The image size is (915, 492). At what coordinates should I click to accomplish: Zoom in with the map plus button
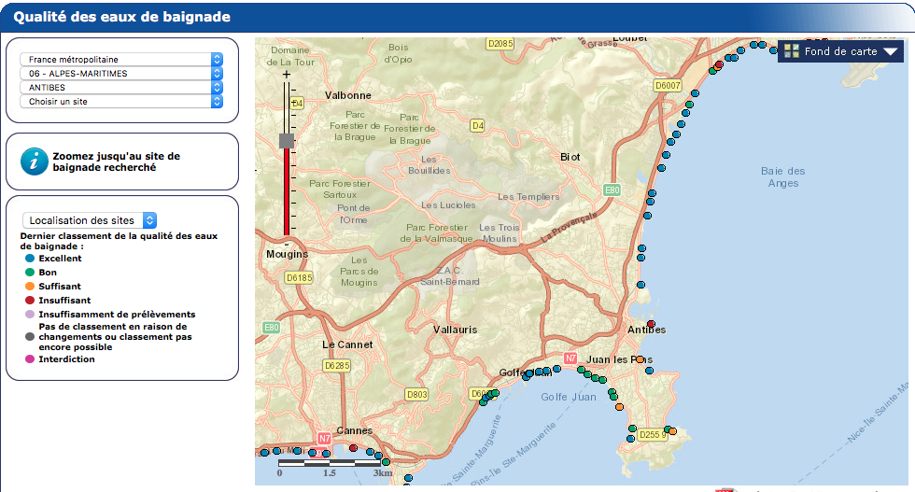(286, 73)
